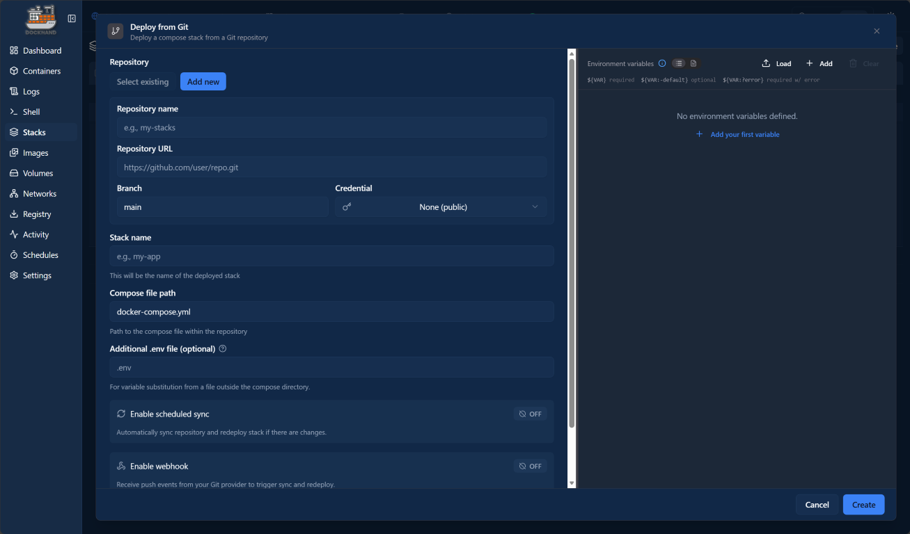This screenshot has height=534, width=910.
Task: Switch to the Select existing tab
Action: click(x=142, y=81)
